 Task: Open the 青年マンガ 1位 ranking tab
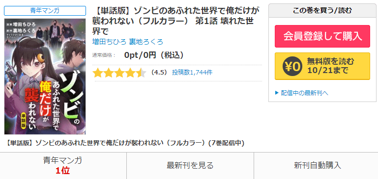(x=63, y=166)
